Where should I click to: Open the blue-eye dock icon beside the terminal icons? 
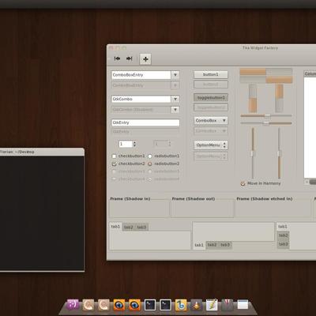(x=134, y=305)
